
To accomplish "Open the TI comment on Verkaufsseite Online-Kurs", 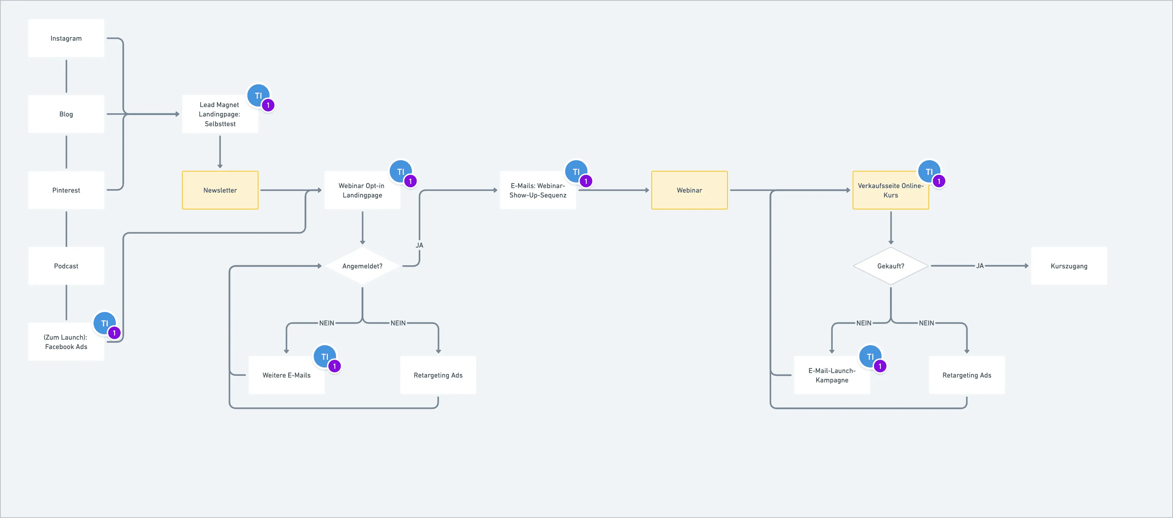I will [x=929, y=172].
